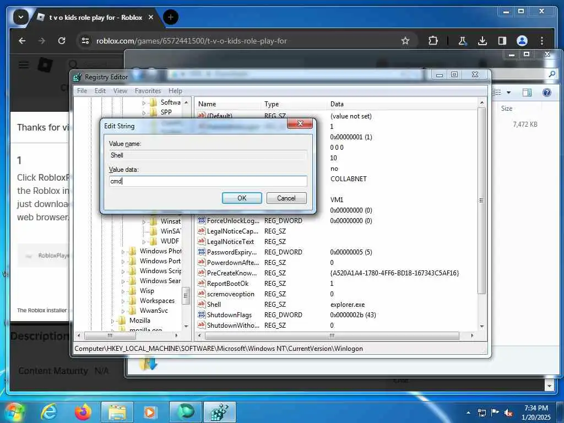Click into the Value data input field
Image resolution: width=564 pixels, height=423 pixels.
coord(208,181)
